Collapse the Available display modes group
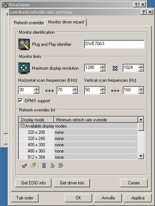The image size is (155, 206). 23,126
